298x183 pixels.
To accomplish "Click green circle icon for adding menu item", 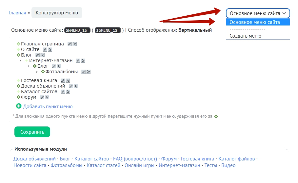I will pyautogui.click(x=19, y=106).
